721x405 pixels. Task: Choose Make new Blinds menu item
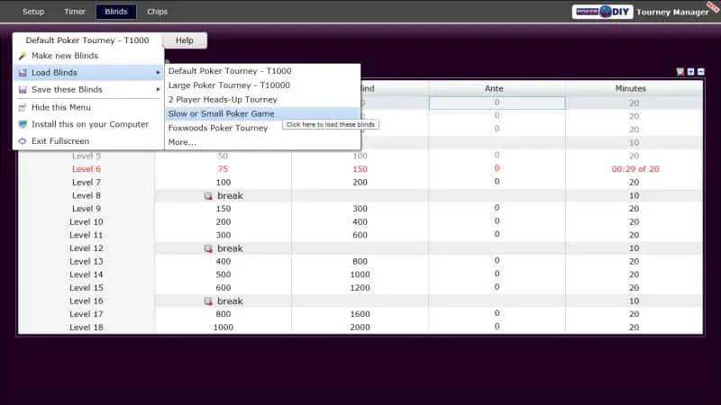point(88,56)
